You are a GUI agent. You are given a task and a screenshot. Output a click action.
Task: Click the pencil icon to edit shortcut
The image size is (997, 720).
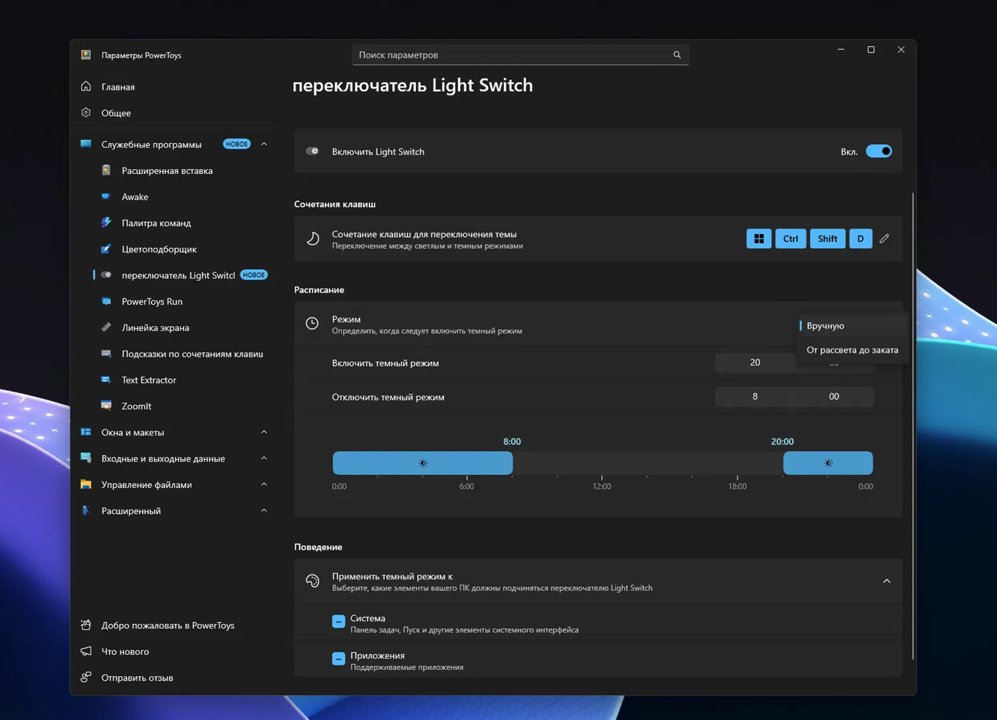[x=884, y=238]
